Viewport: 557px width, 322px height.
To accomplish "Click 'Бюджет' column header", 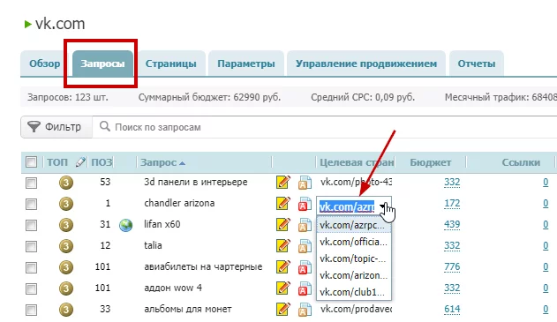I will [431, 162].
